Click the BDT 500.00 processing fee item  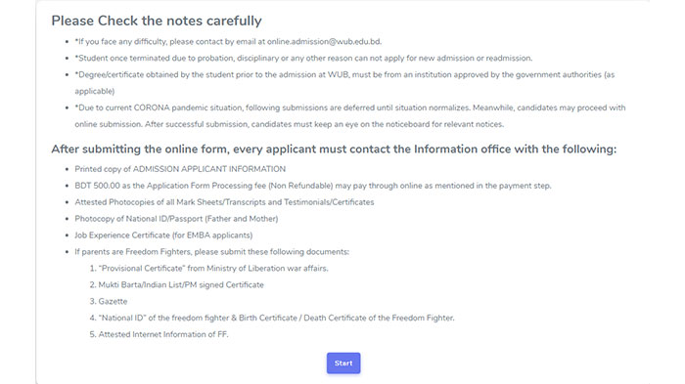(x=313, y=186)
